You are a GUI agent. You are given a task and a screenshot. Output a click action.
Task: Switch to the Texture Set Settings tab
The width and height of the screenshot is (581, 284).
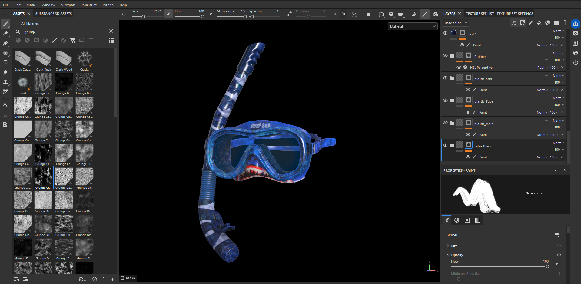coord(515,14)
